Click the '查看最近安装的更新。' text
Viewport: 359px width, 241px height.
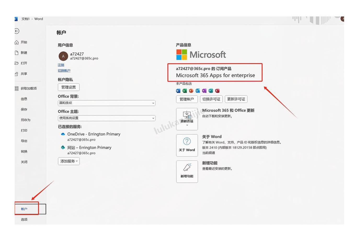218,169
